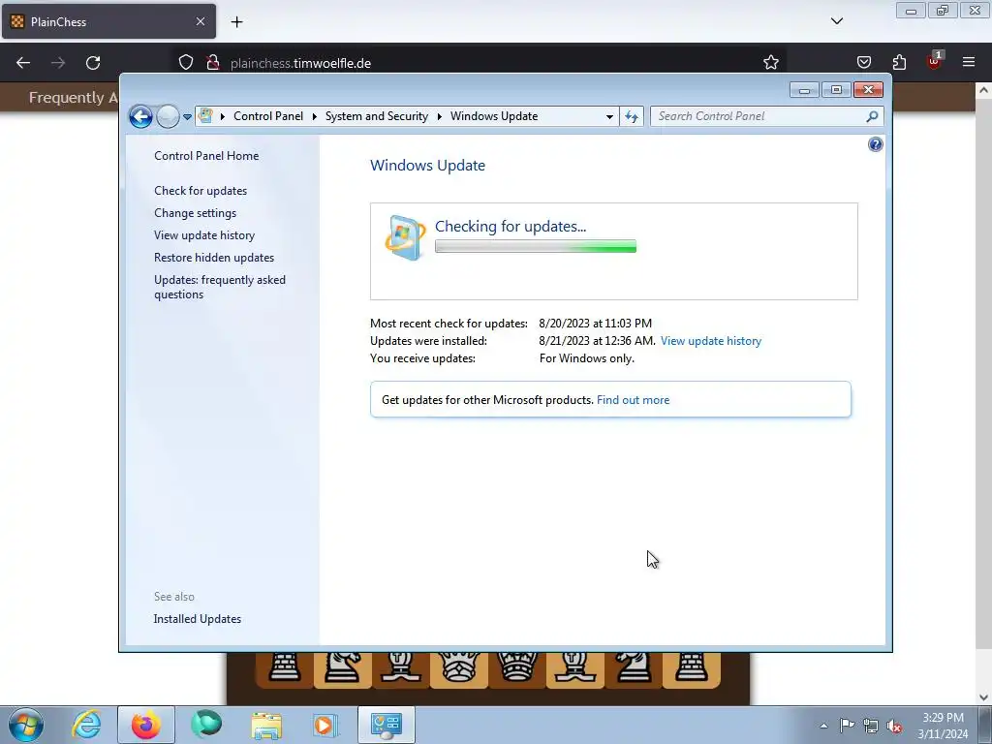Open Change settings
992x744 pixels.
(195, 213)
